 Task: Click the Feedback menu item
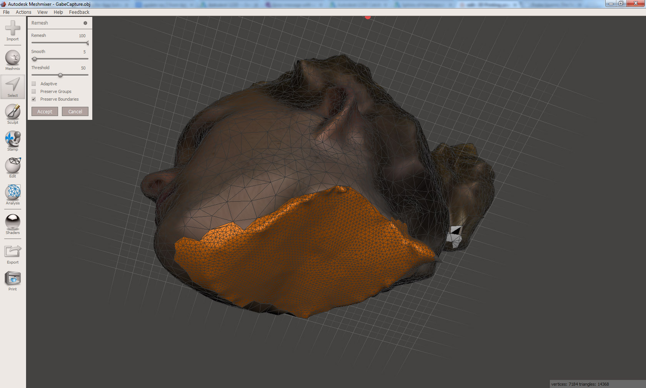[x=79, y=12]
